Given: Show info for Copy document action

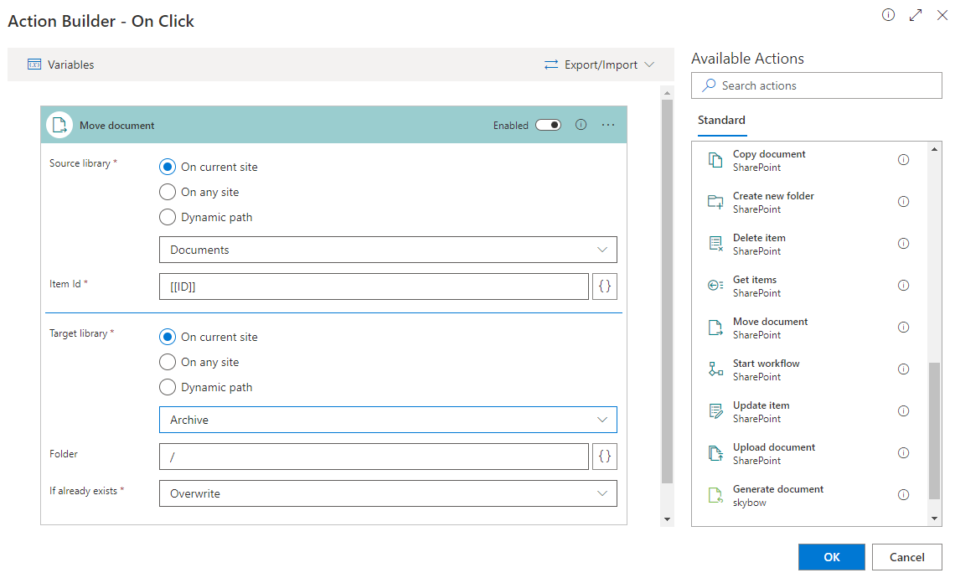Looking at the screenshot, I should coord(903,159).
